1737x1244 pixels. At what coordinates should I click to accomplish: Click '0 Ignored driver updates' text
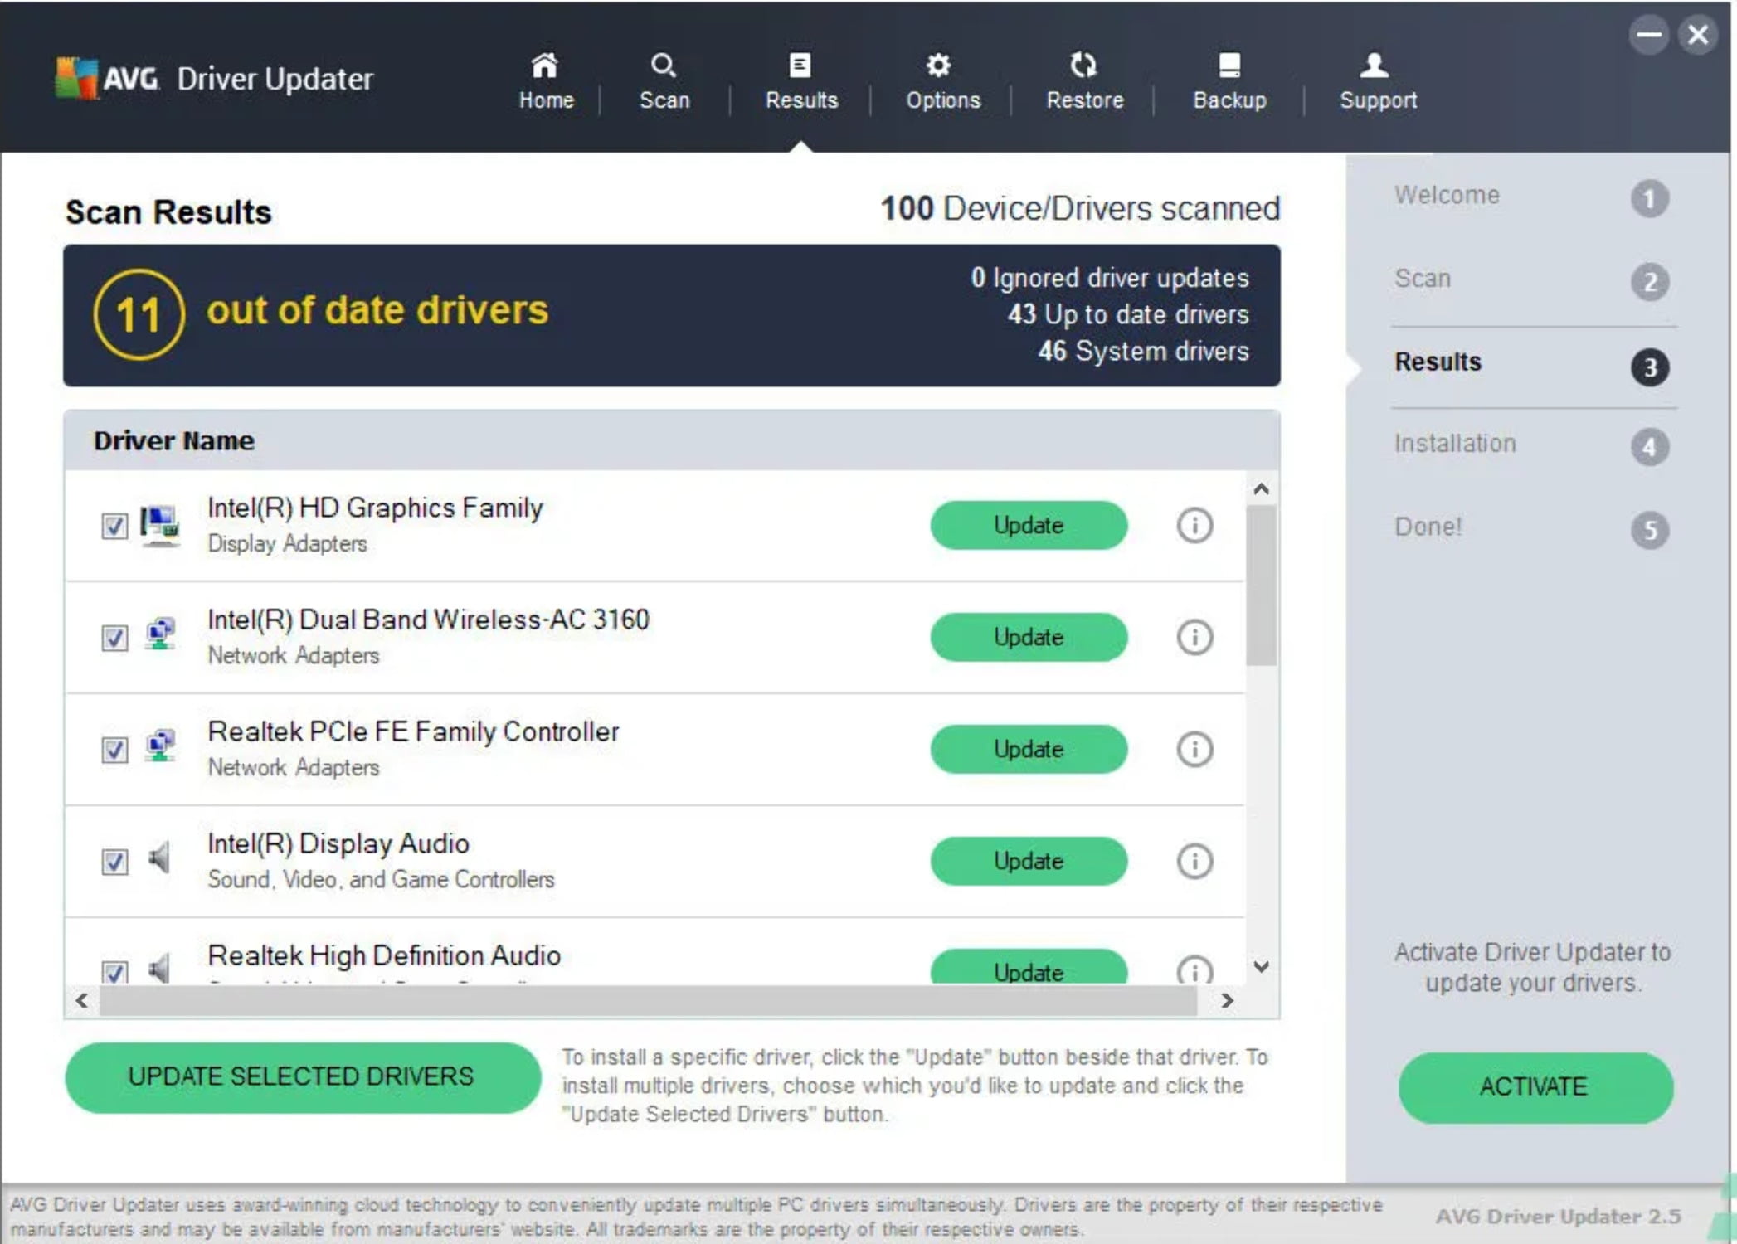click(x=1110, y=278)
